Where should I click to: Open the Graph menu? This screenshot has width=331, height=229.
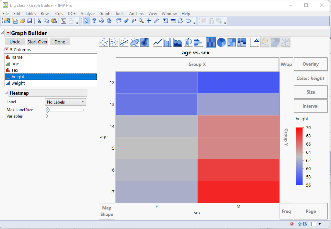click(x=105, y=14)
